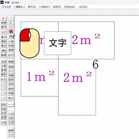Click the BL化 block create button
Screen dimensions: 139x139
pos(3,79)
